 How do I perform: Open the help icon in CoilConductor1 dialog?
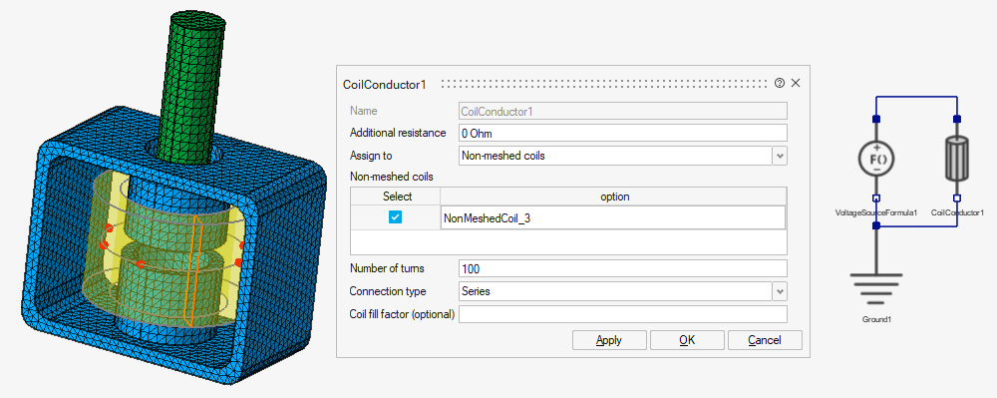coord(780,83)
